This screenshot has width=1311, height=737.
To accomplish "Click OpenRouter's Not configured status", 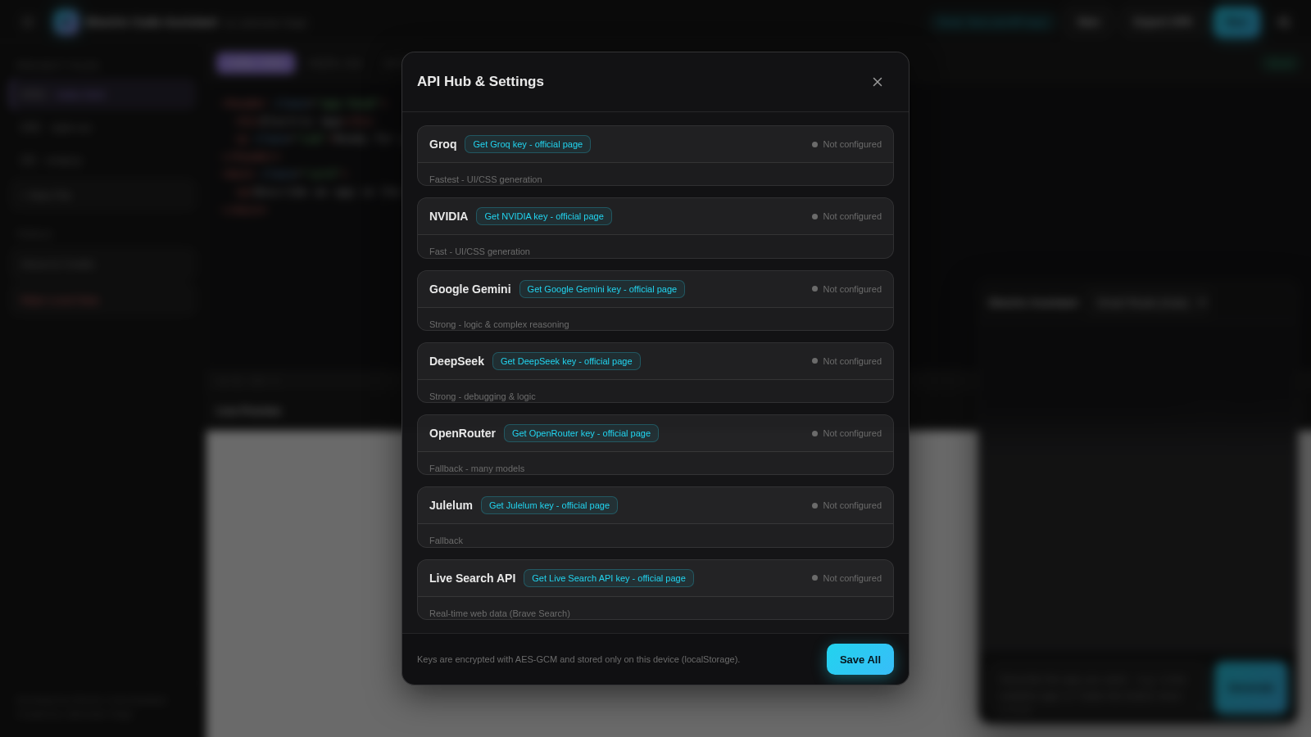I will [x=846, y=433].
